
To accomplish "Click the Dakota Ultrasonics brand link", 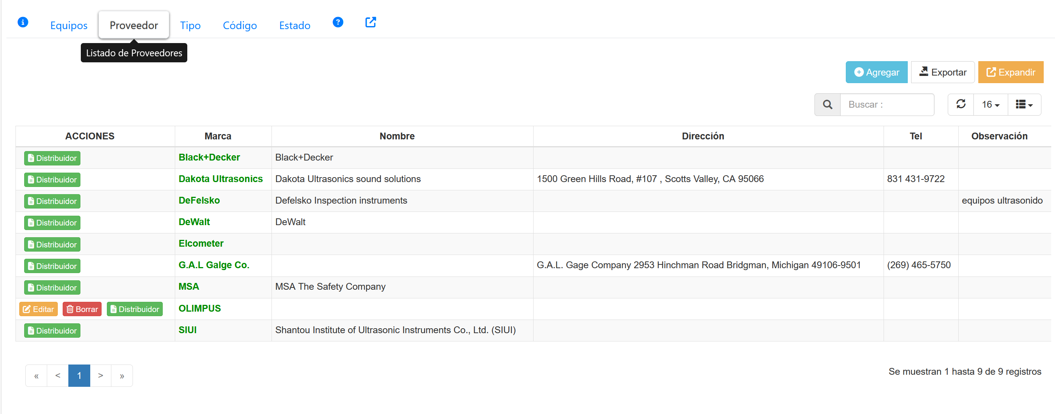I will [221, 179].
